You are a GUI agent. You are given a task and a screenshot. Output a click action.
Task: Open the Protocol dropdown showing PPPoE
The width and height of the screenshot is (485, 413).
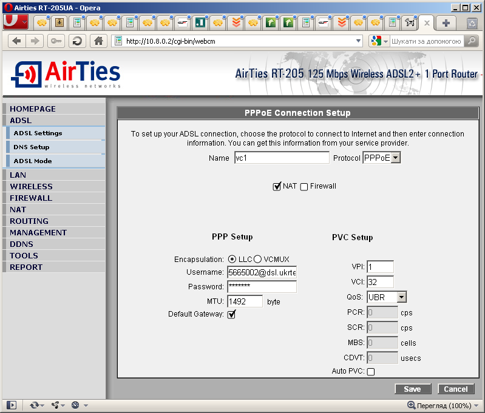(x=381, y=158)
